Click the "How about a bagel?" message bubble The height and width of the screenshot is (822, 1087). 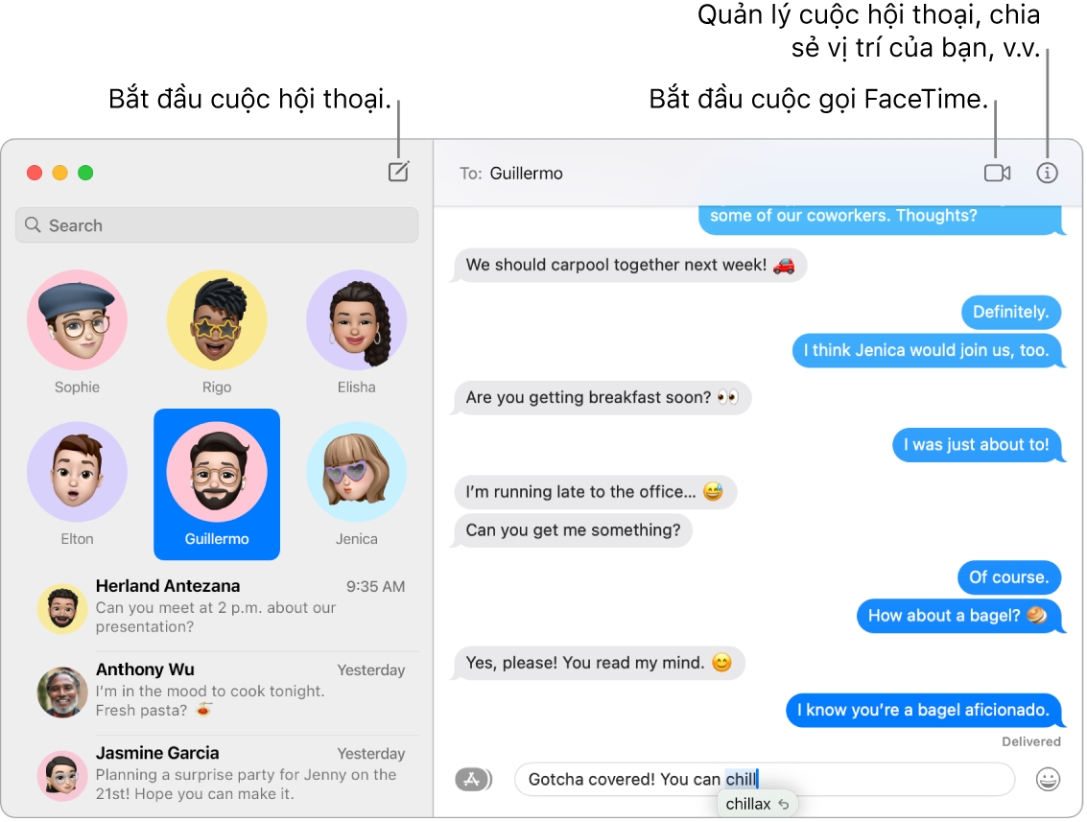[958, 616]
